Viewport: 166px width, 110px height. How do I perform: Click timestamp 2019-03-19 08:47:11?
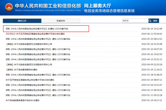pyautogui.click(x=152, y=80)
